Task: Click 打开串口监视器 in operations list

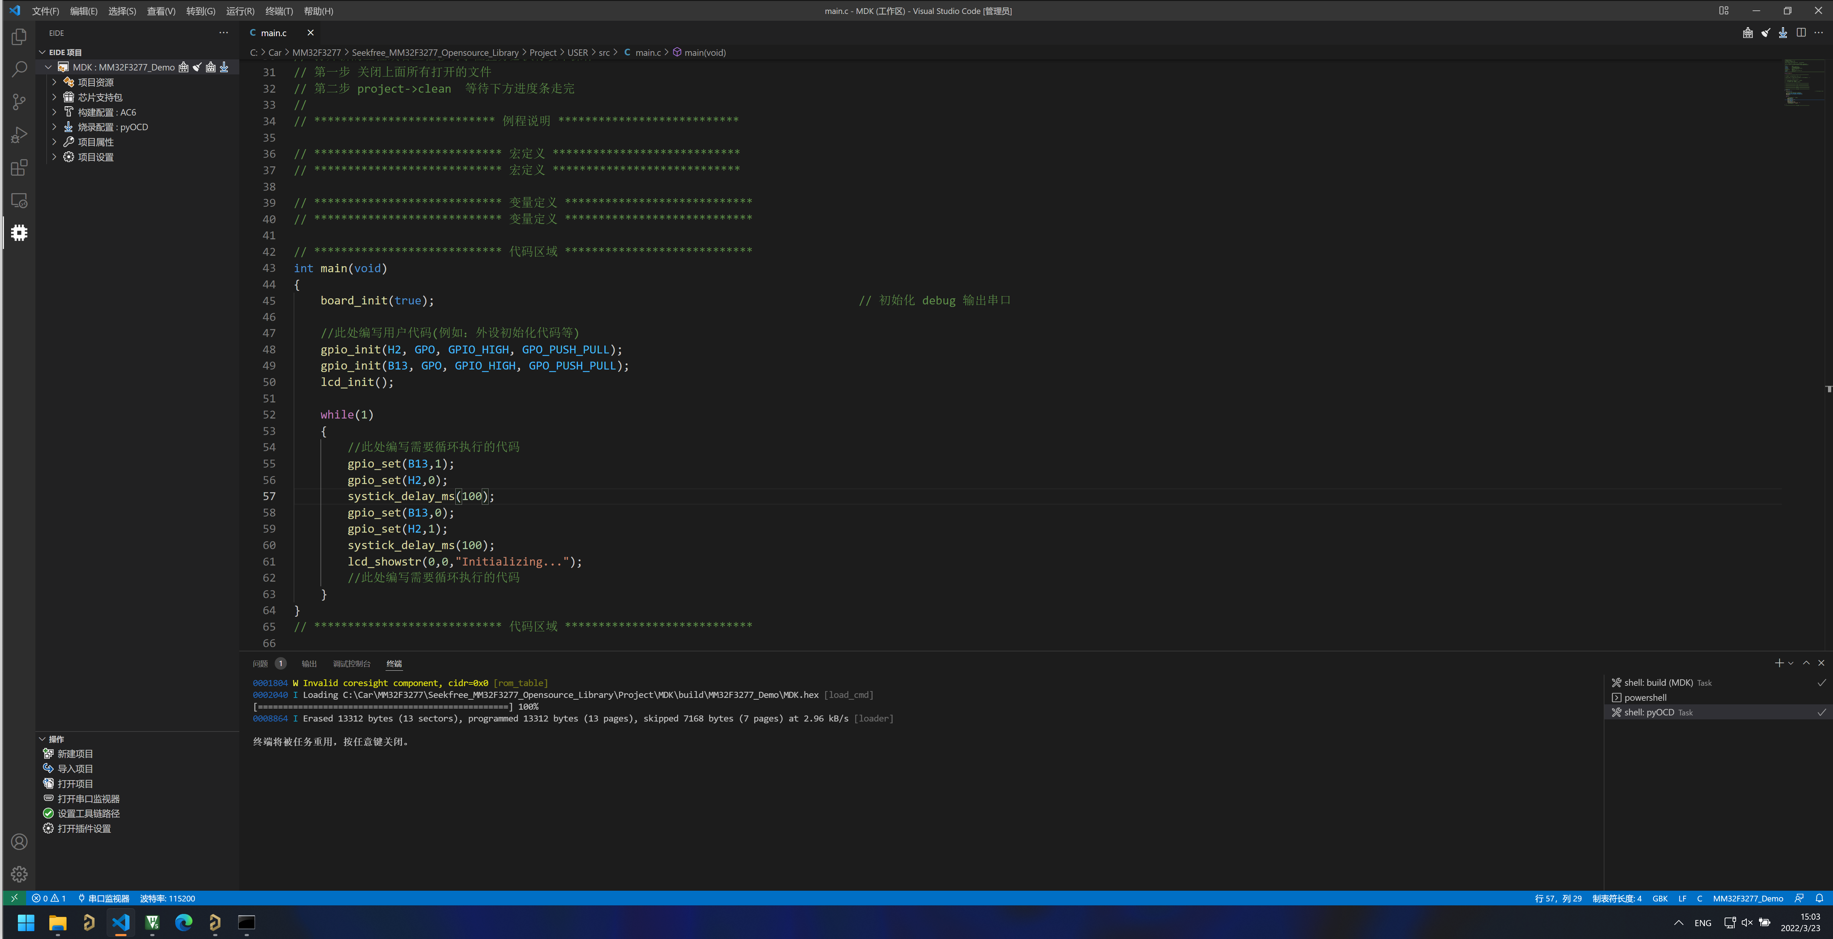Action: click(88, 799)
